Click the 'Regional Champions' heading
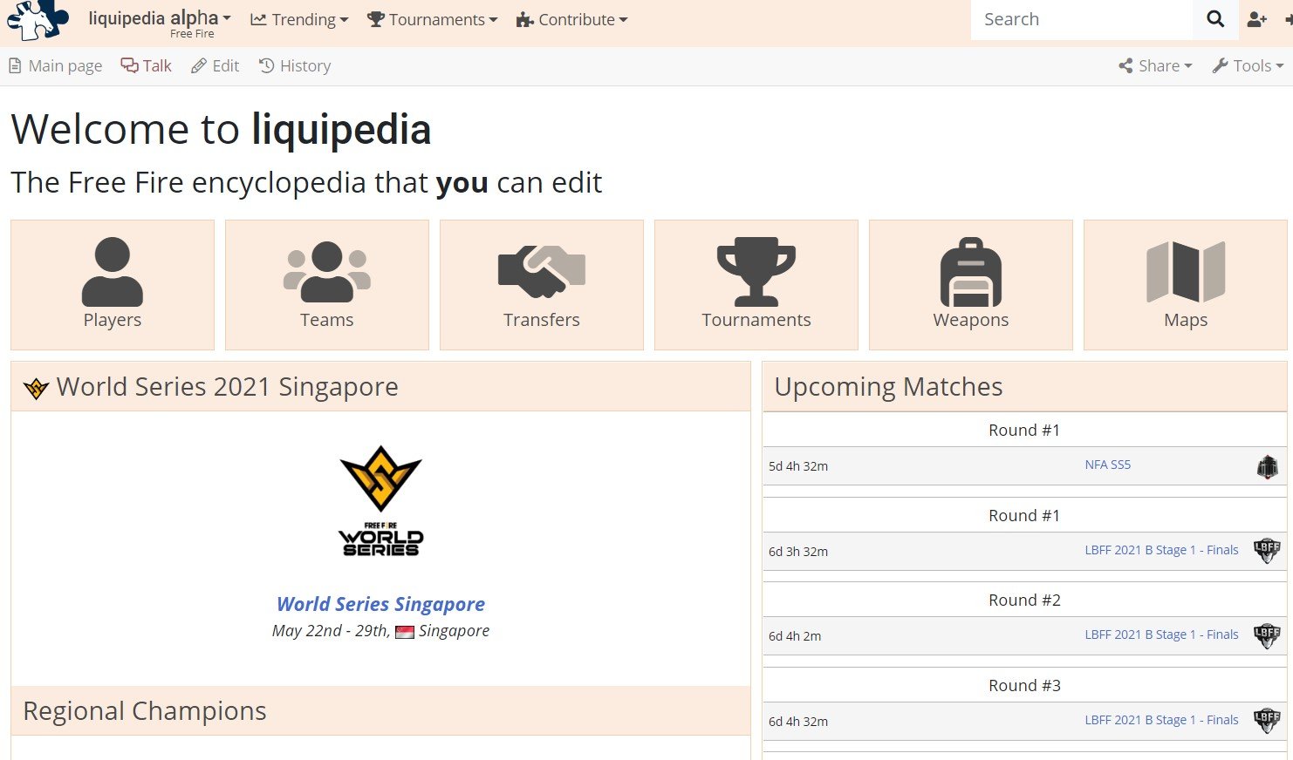The image size is (1293, 760). 145,711
